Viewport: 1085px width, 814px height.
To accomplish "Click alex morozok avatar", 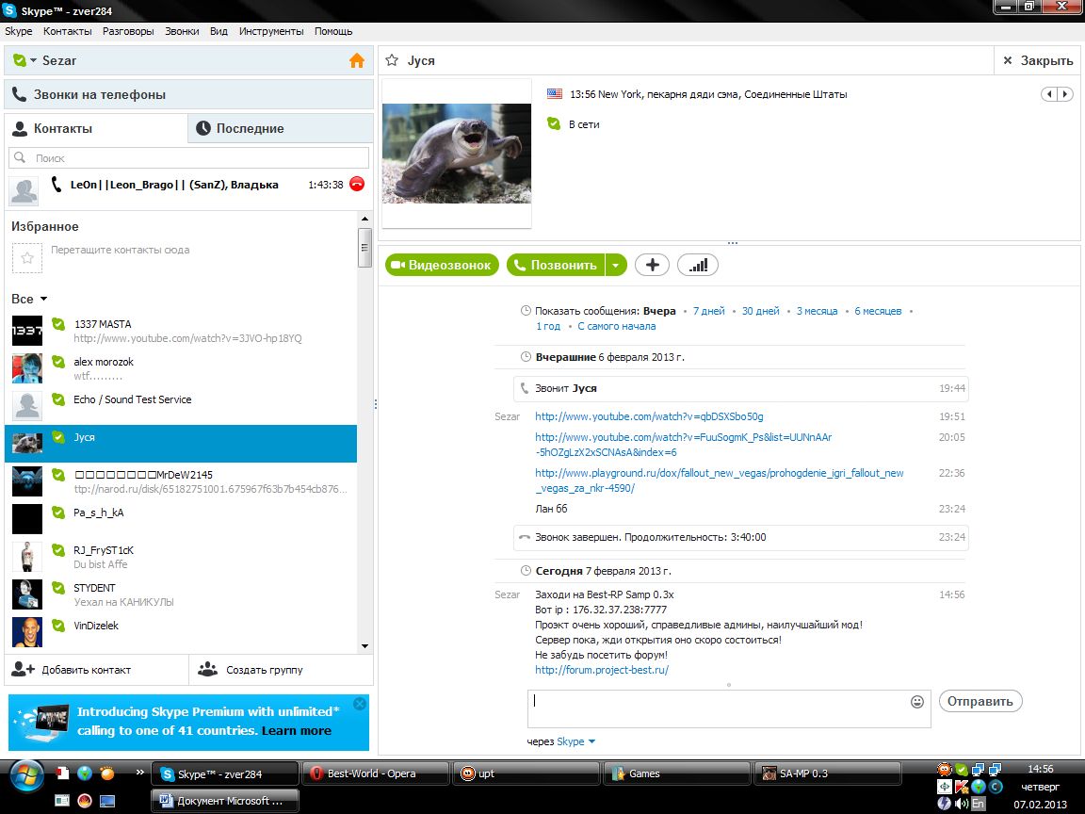I will point(27,368).
